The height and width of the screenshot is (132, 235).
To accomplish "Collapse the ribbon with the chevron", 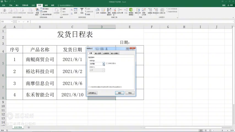I will 233,18.
